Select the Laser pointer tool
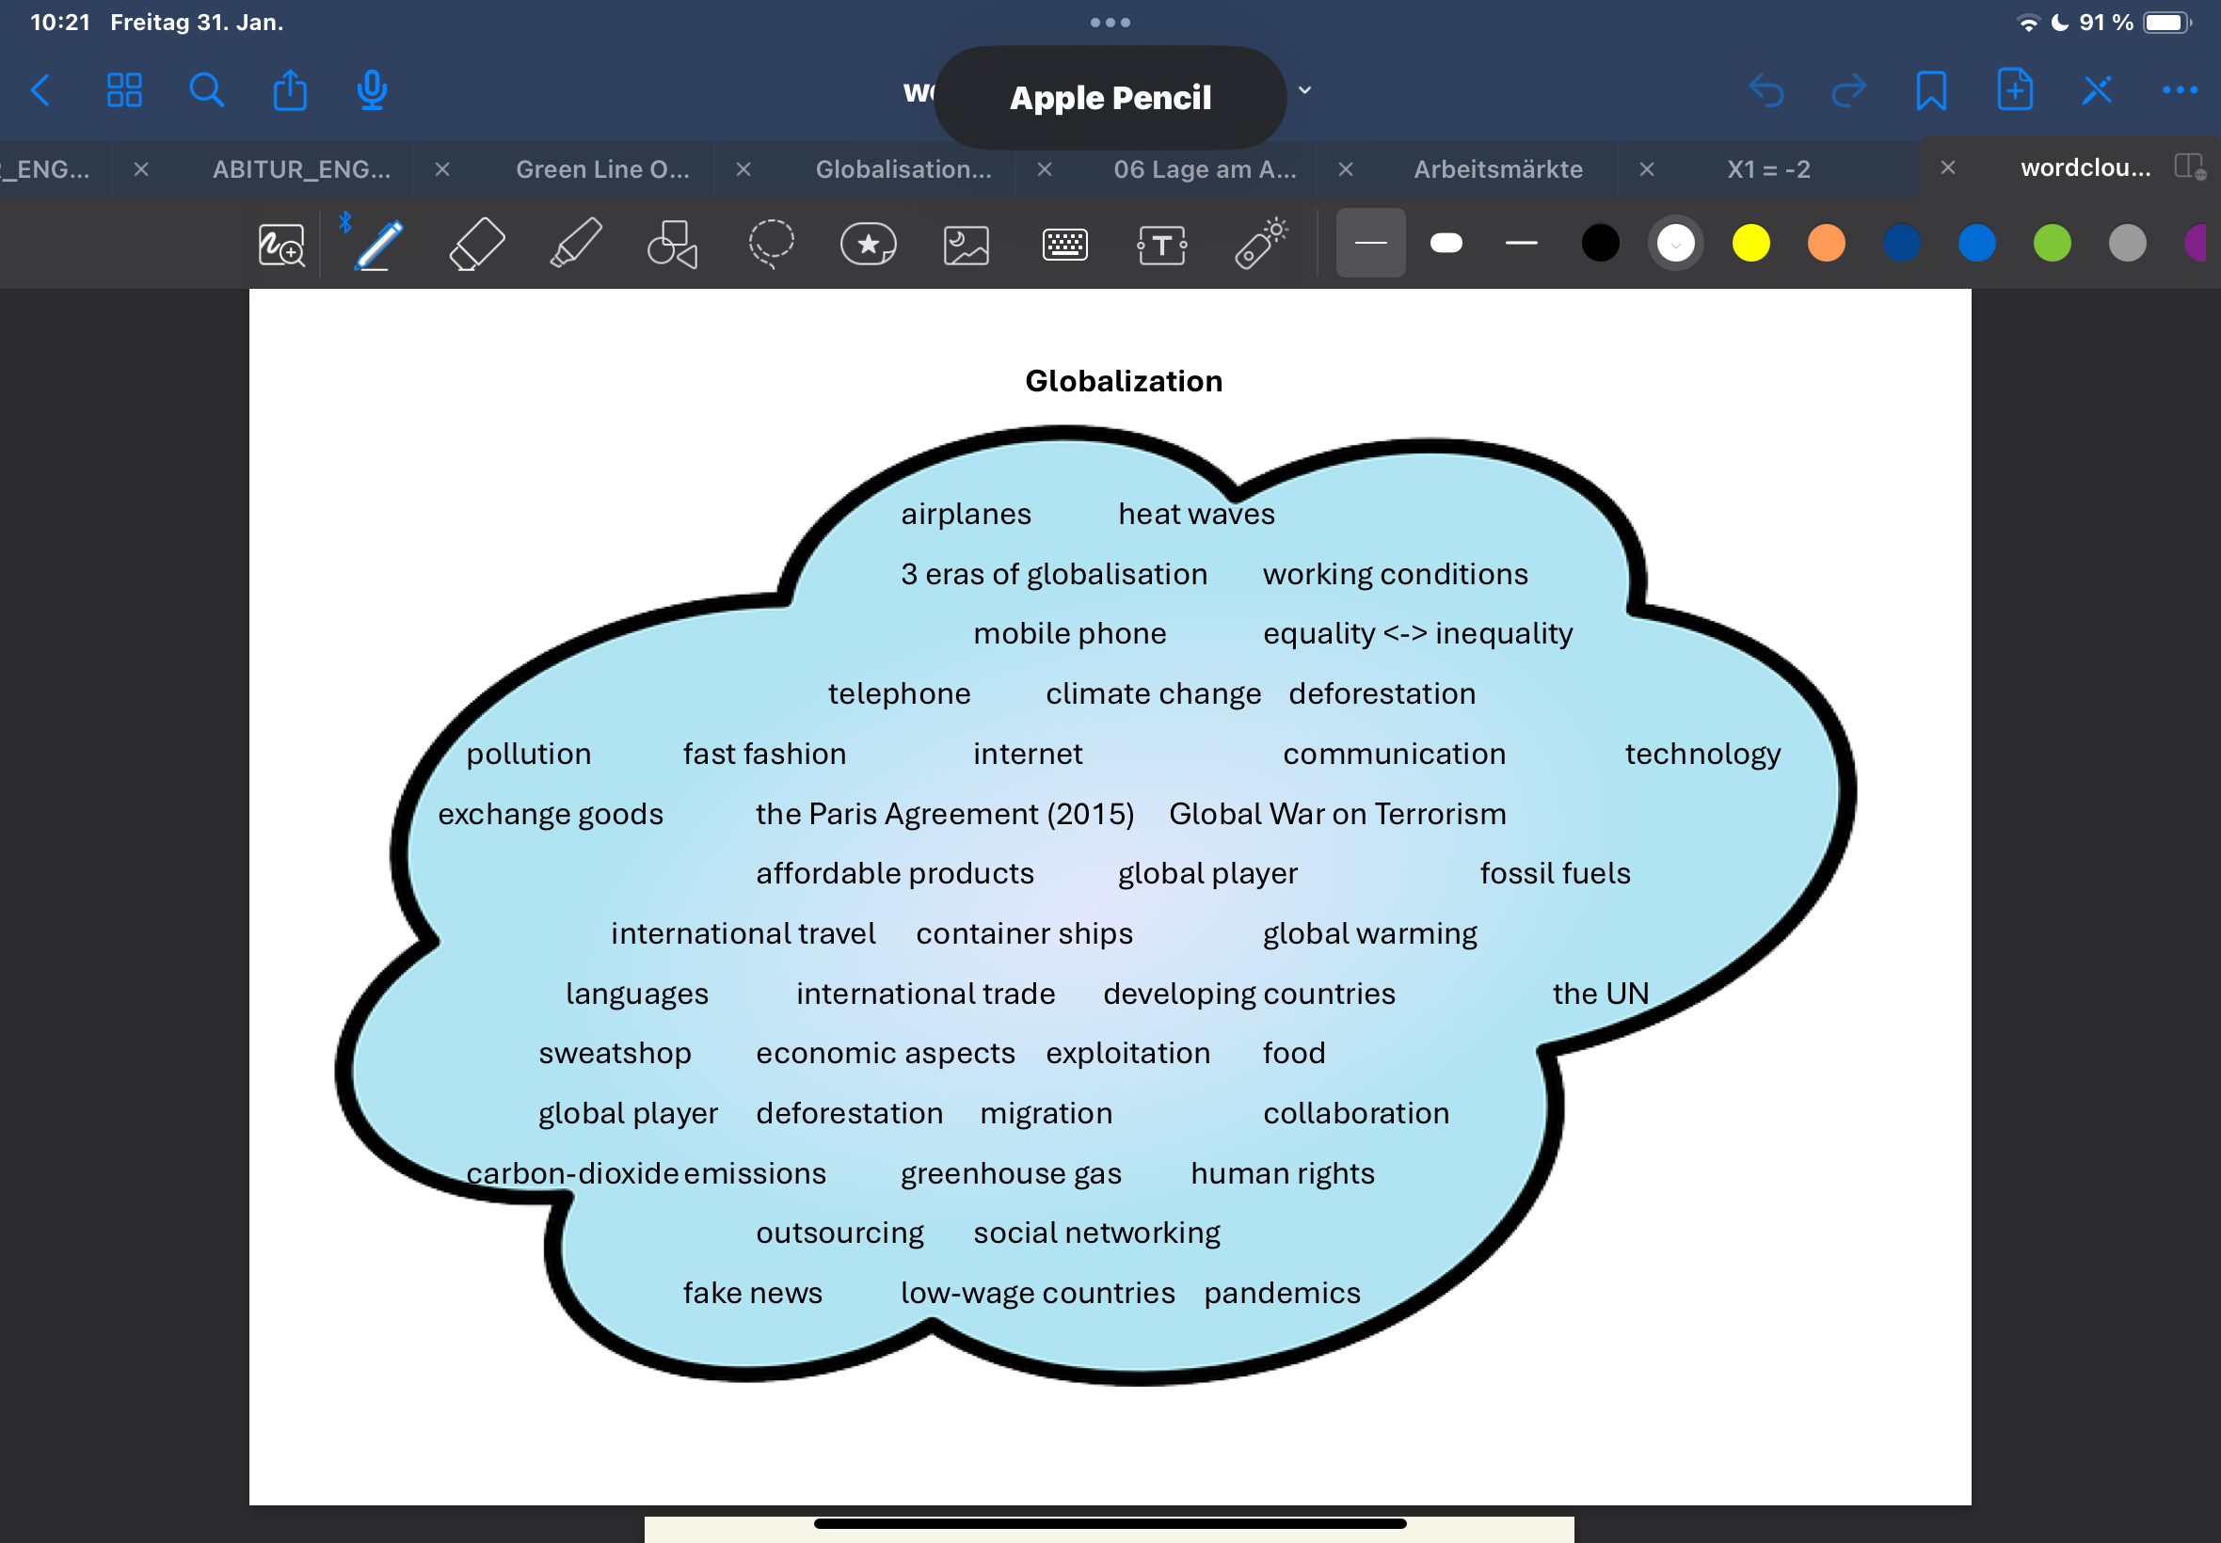Screen dimensions: 2221x1543 [x=1260, y=244]
